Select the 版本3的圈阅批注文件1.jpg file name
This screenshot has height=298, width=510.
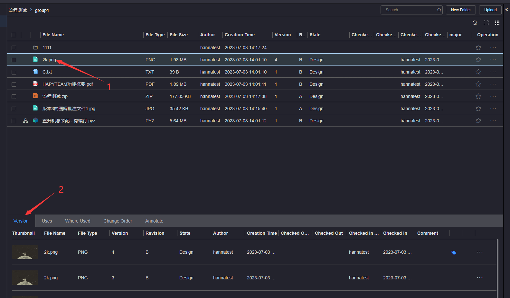(x=69, y=109)
